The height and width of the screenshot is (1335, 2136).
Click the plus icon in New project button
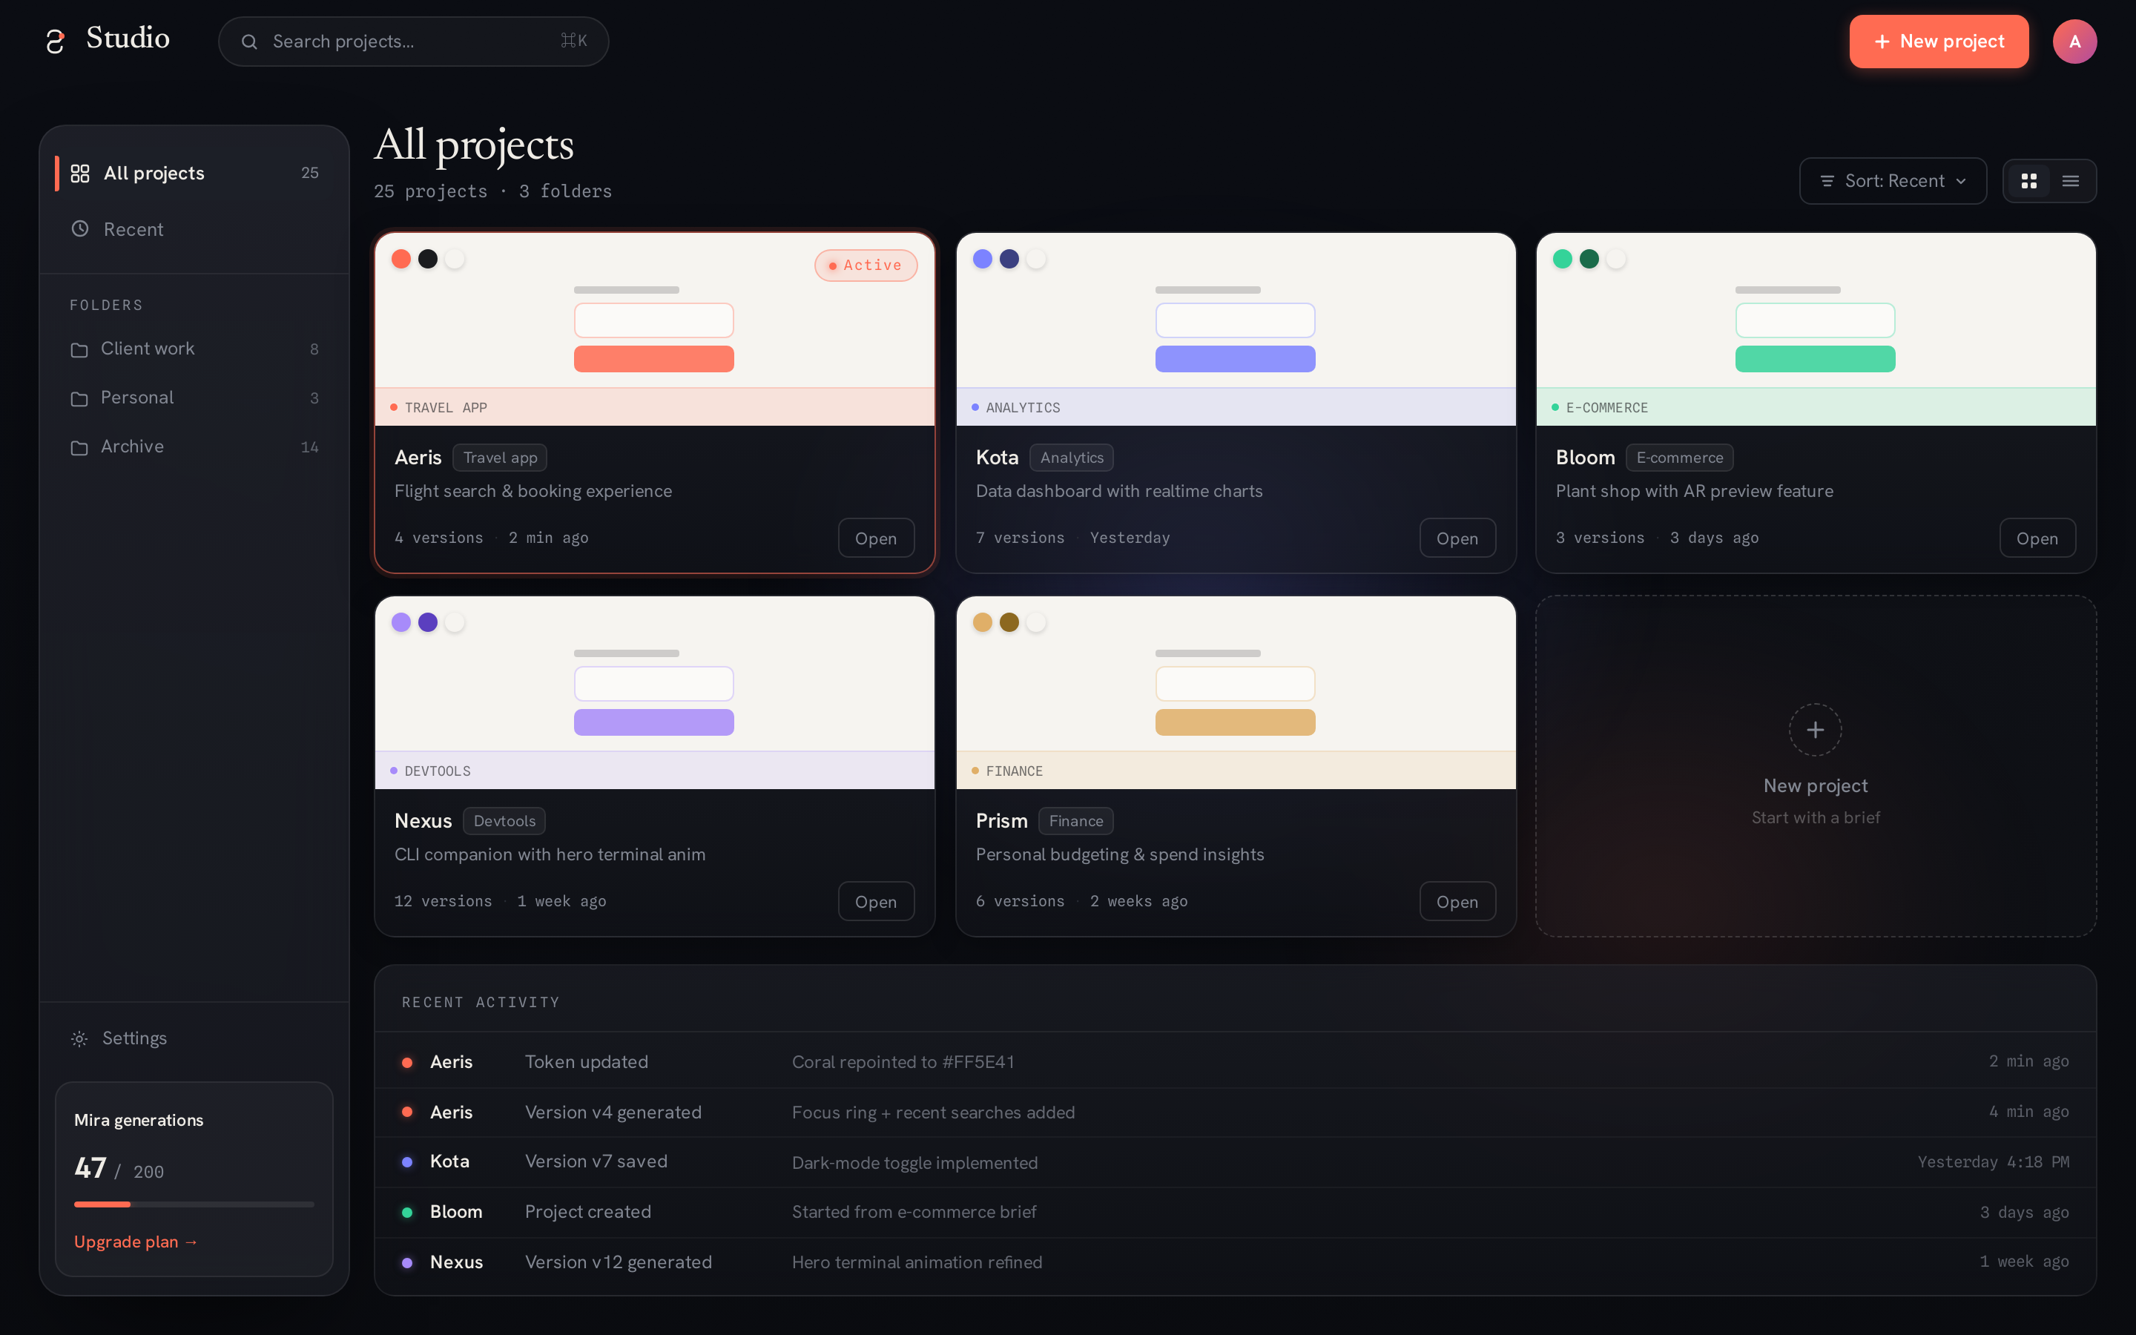pos(1882,42)
